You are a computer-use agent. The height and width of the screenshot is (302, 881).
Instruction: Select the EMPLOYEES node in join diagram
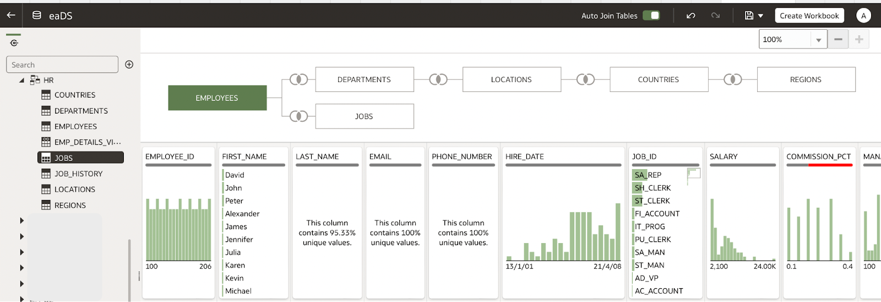[x=217, y=98]
